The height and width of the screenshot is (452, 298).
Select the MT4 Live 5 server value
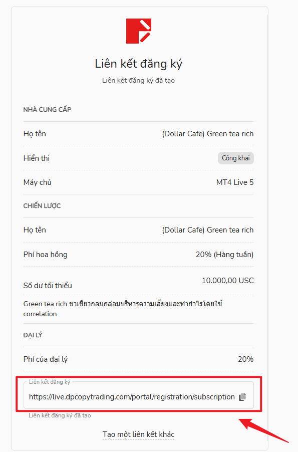pyautogui.click(x=235, y=182)
